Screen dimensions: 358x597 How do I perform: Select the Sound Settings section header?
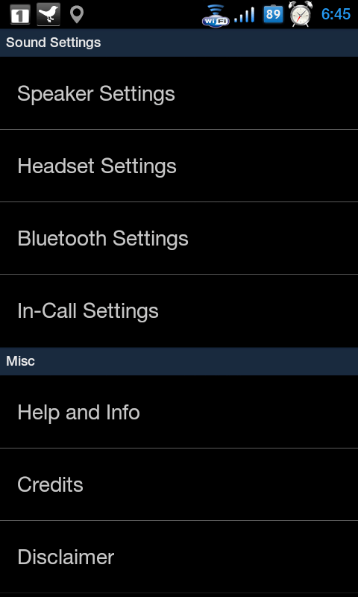tap(179, 43)
